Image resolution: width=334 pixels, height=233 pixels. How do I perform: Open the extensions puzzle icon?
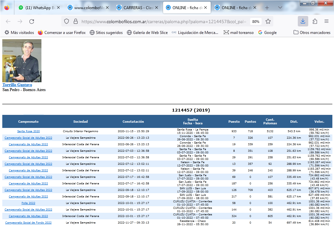[315, 21]
